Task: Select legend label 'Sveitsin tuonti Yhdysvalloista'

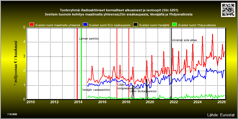Action: pos(197,25)
